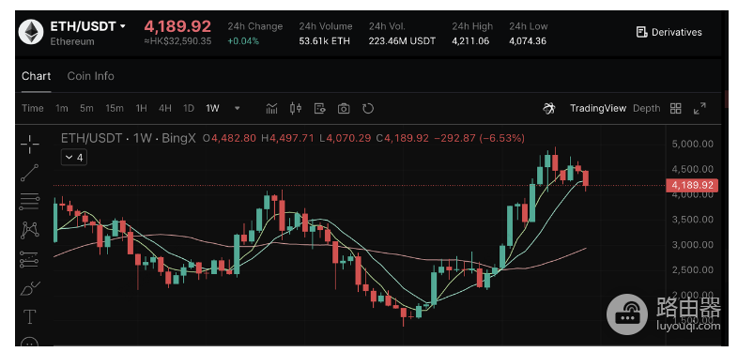Open the indicators icon
Screen dimensions: 738x352
(x=271, y=109)
